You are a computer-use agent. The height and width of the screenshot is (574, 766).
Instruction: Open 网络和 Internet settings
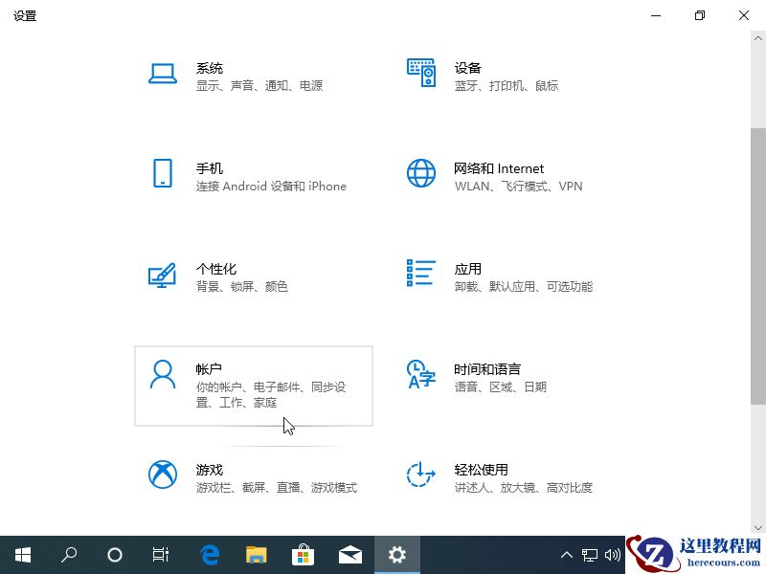click(498, 176)
